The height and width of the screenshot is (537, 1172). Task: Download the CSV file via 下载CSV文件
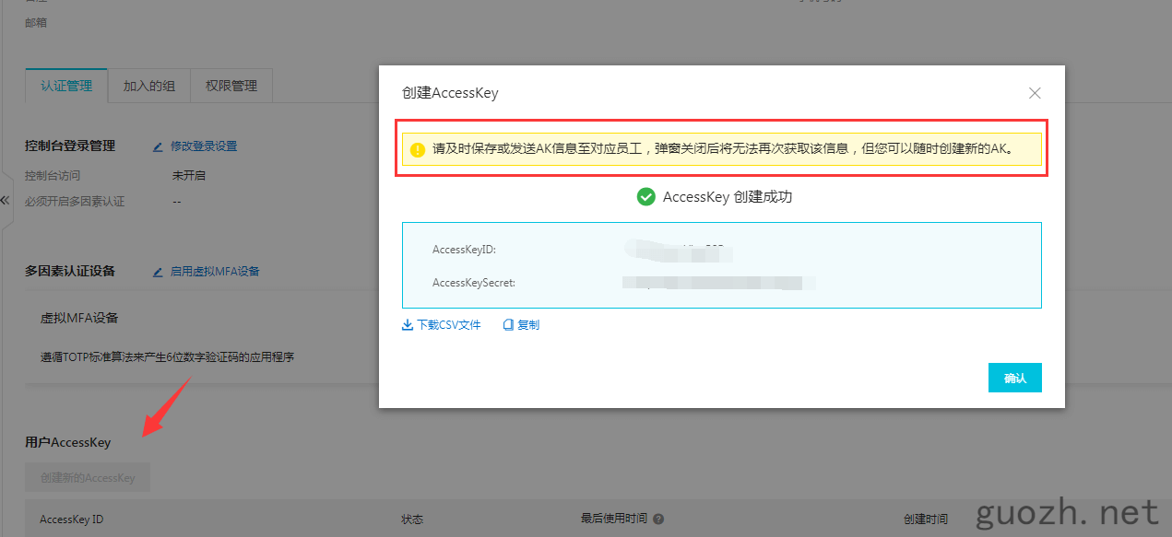tap(449, 325)
